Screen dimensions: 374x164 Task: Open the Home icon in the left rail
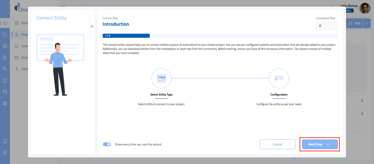5,23
